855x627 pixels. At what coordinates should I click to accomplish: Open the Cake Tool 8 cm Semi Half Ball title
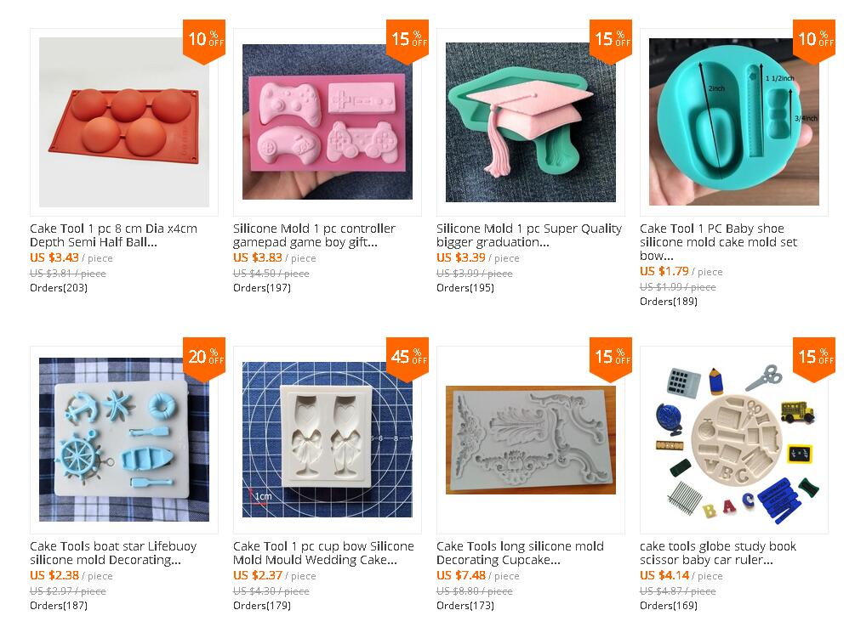pyautogui.click(x=113, y=235)
